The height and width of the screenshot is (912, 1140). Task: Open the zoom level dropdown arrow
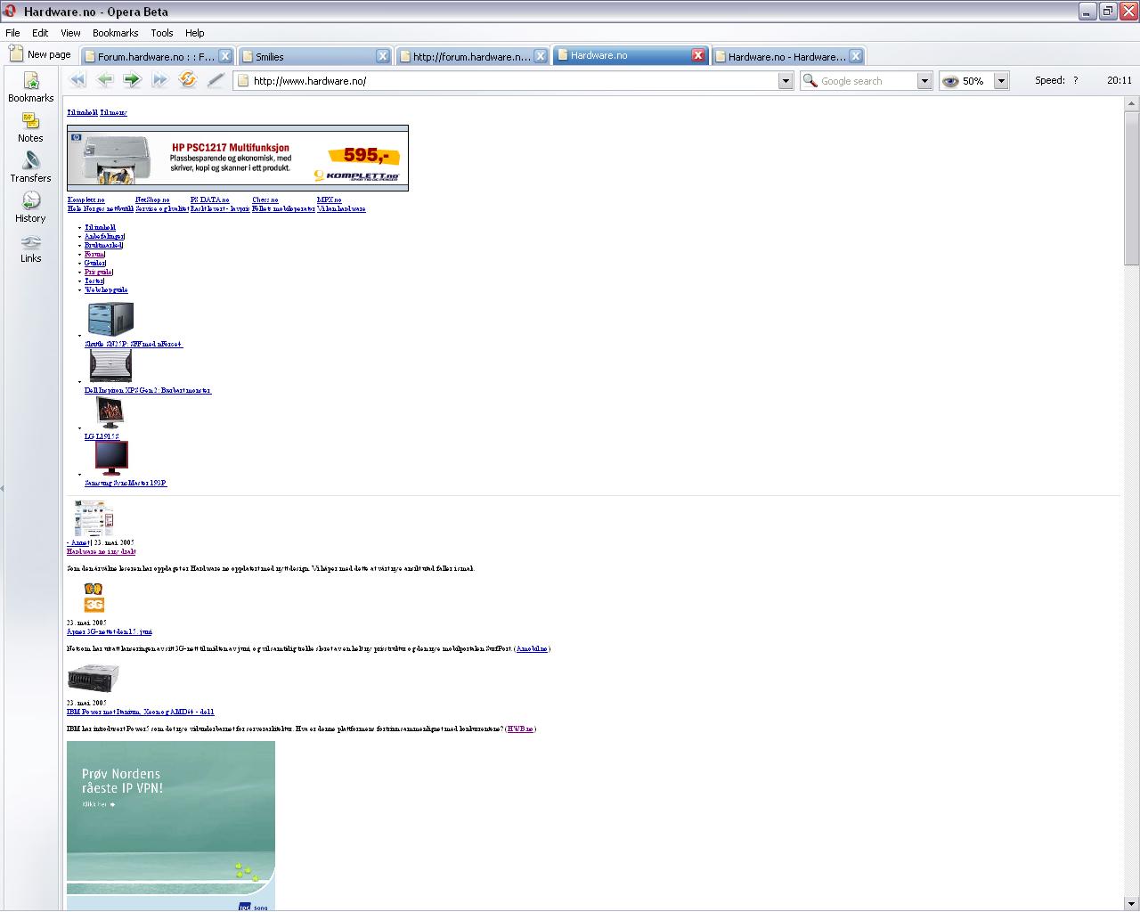click(1001, 81)
